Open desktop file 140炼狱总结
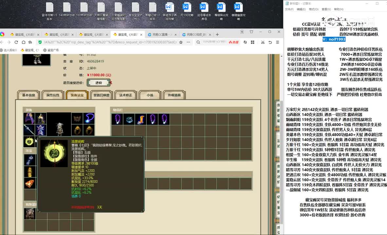 pyautogui.click(x=67, y=10)
